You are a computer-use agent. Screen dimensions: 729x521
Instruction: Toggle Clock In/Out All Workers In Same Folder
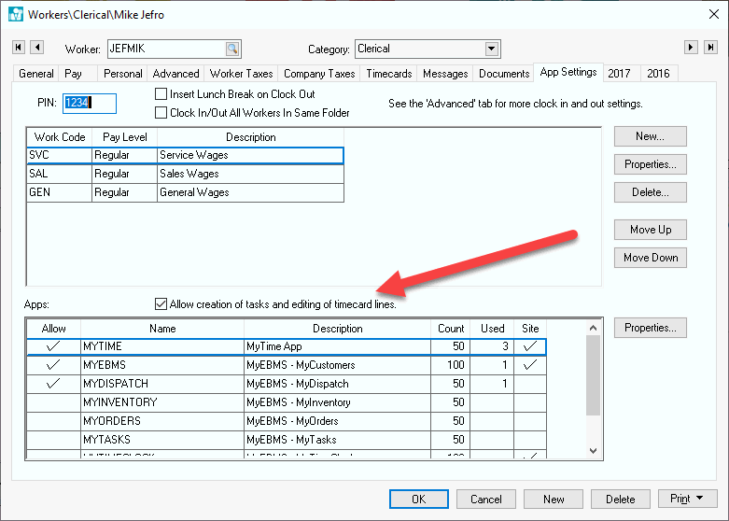click(x=161, y=113)
